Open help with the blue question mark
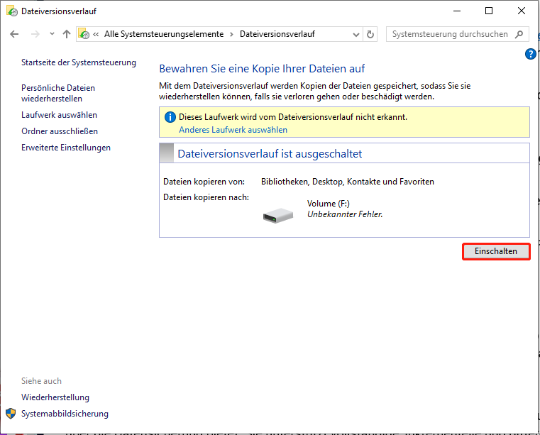The height and width of the screenshot is (435, 540). 530,54
